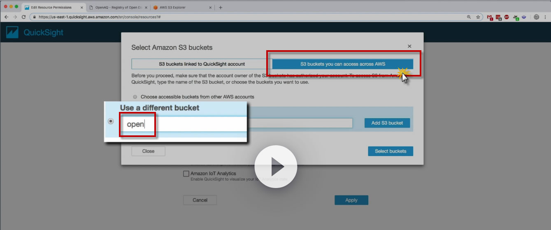Reload the page with the refresh icon
The width and height of the screenshot is (551, 230).
23,17
